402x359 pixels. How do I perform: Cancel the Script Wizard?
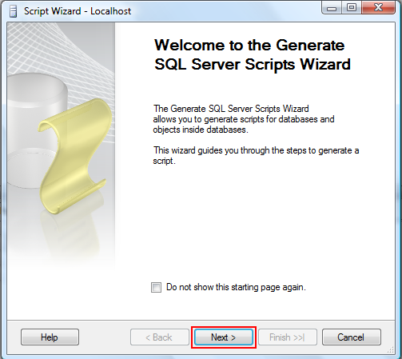tap(352, 337)
